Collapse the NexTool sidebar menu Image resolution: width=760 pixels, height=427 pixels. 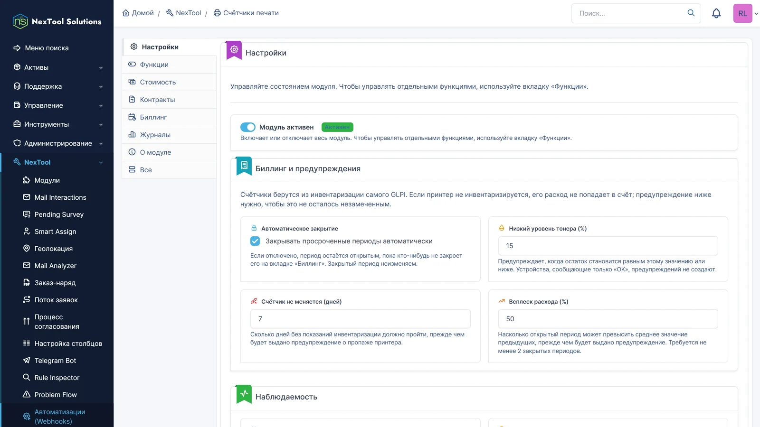point(57,162)
